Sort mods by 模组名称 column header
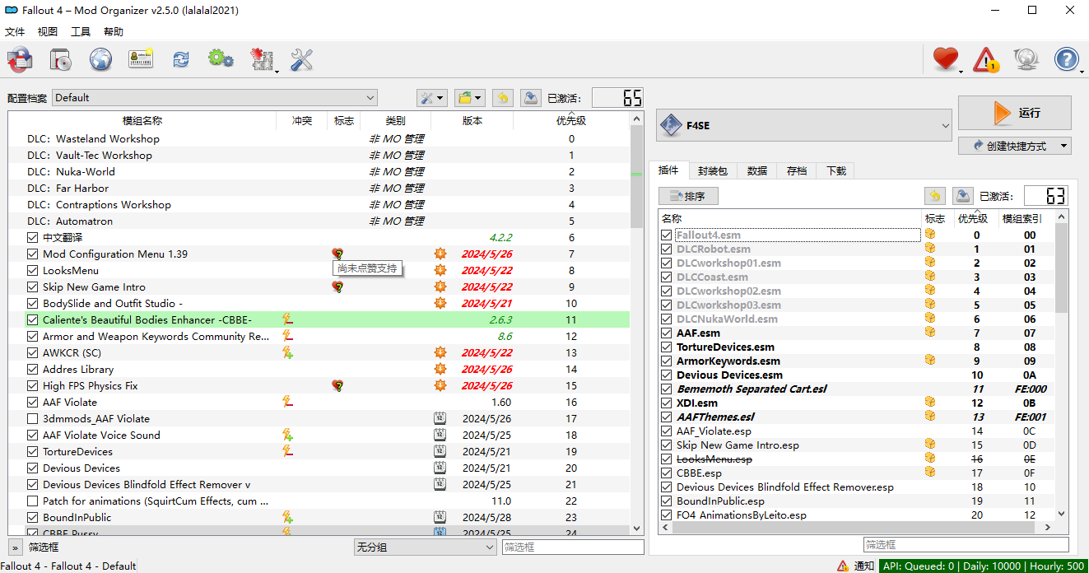This screenshot has height=573, width=1089. pos(142,120)
